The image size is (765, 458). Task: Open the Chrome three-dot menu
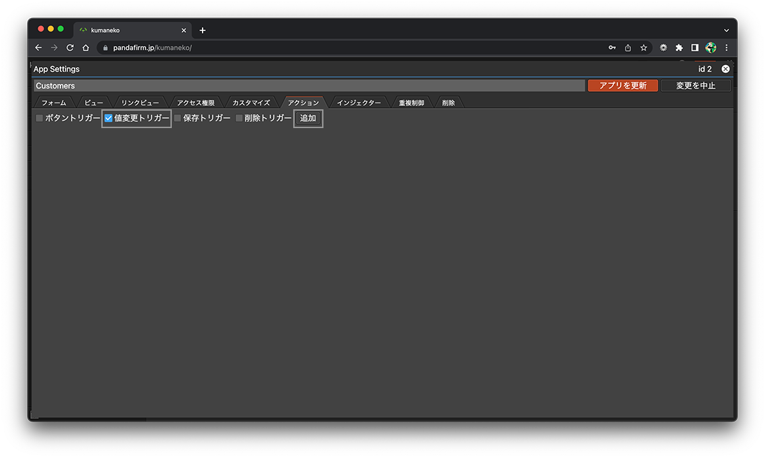pos(726,48)
